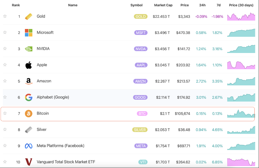Mark Alphabet (Google) with the star
Viewport: 259px width, 168px height.
click(5, 97)
